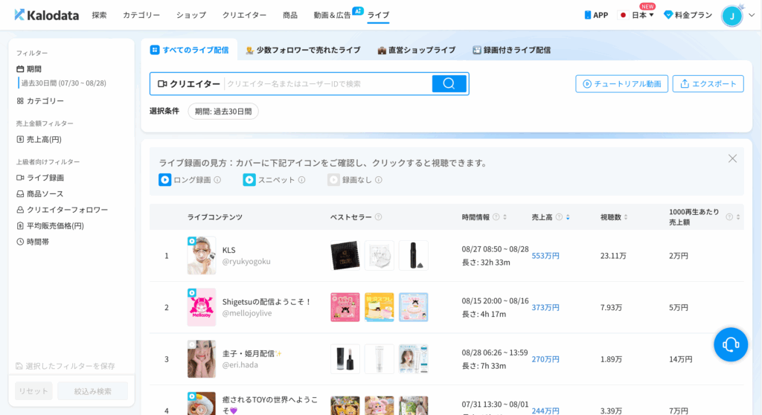Click first bestseller product in KLS row

tap(345, 256)
